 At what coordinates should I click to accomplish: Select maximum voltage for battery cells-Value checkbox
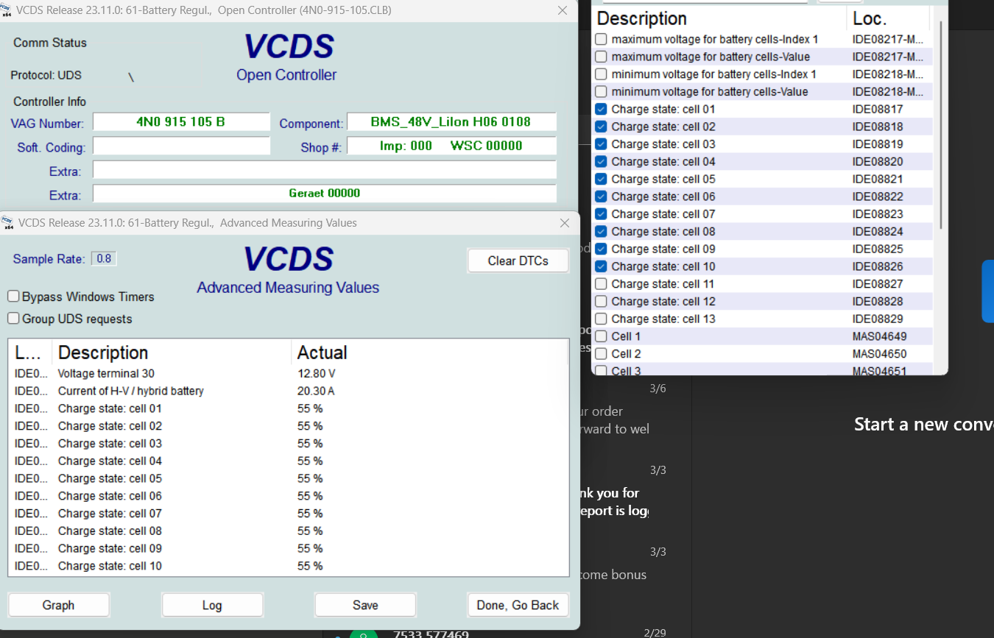(601, 57)
